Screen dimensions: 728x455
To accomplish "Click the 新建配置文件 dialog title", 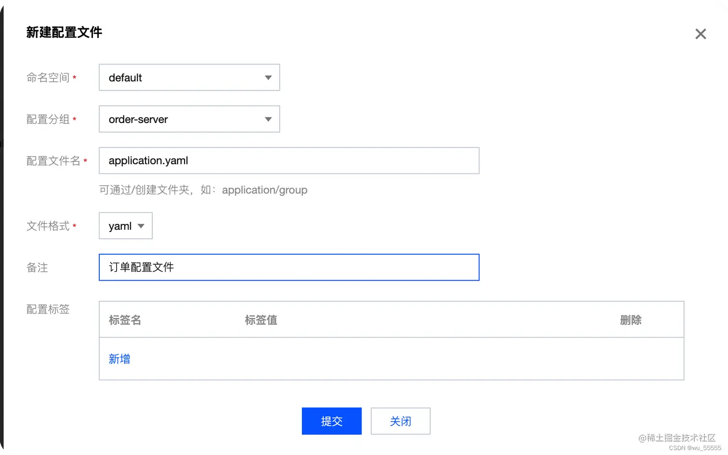I will point(64,32).
